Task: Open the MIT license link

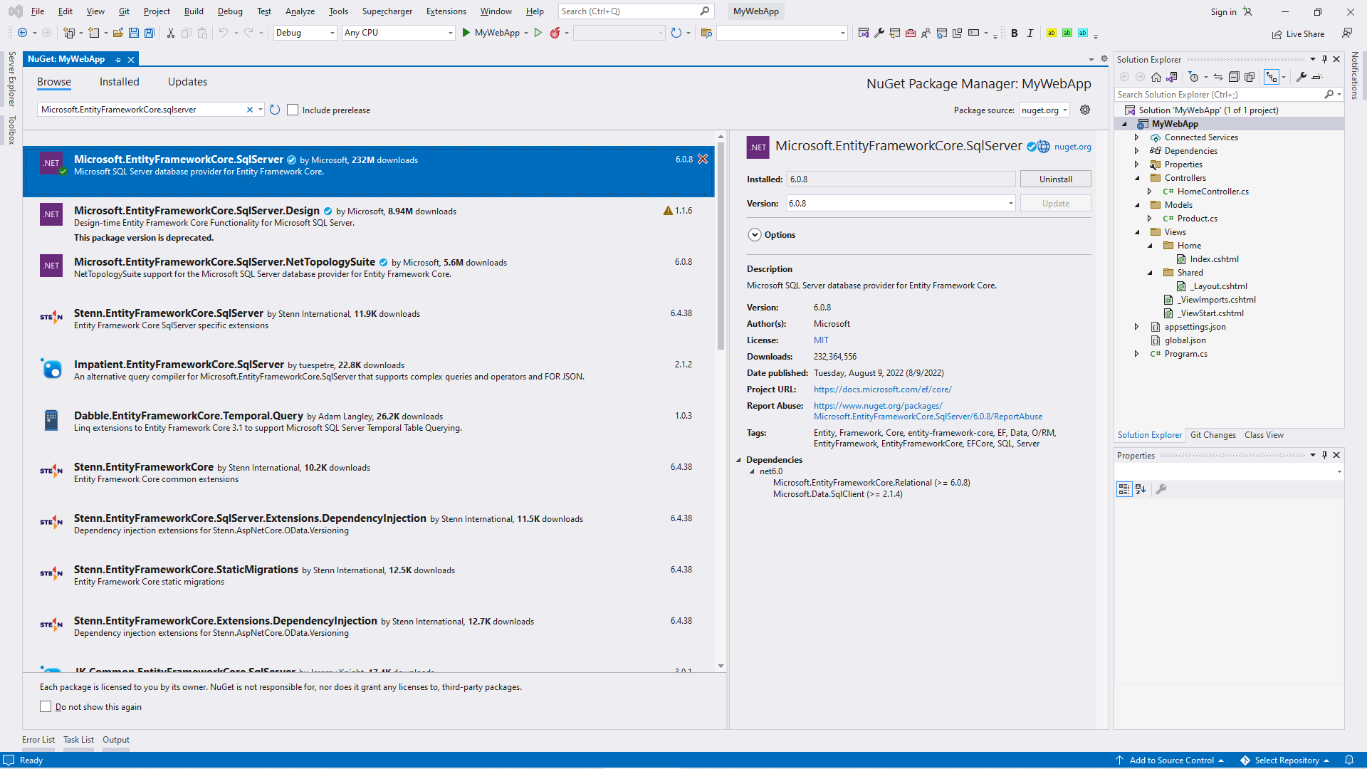Action: tap(821, 340)
